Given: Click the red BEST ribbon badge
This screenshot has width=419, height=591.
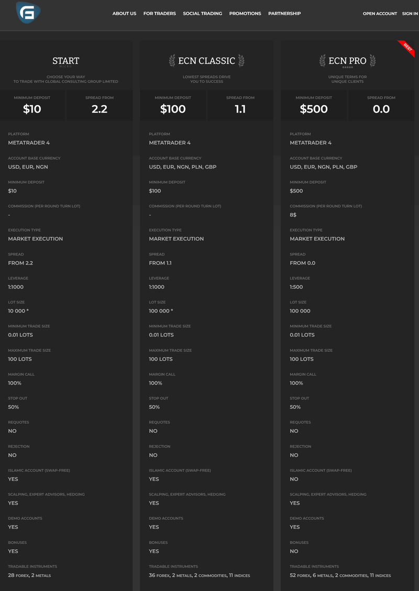Looking at the screenshot, I should point(407,48).
